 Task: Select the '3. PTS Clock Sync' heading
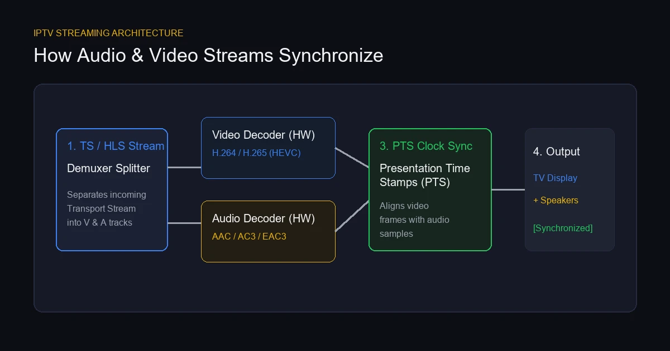coord(426,146)
